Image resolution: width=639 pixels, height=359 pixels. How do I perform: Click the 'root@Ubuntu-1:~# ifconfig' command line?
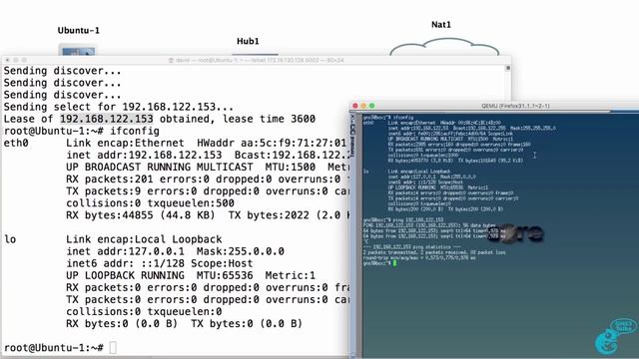tap(82, 131)
